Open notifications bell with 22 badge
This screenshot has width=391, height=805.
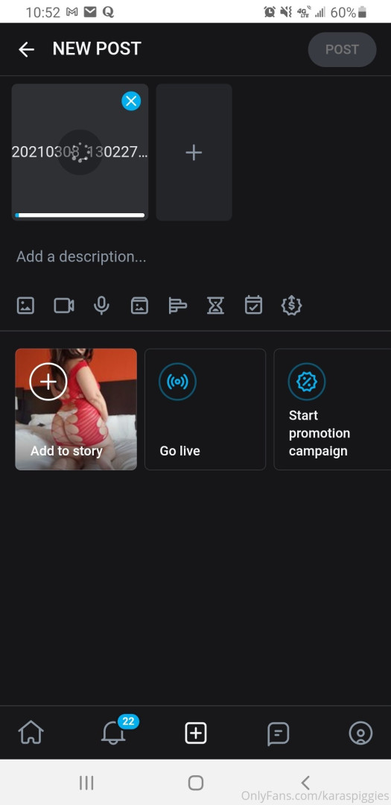[x=115, y=731]
